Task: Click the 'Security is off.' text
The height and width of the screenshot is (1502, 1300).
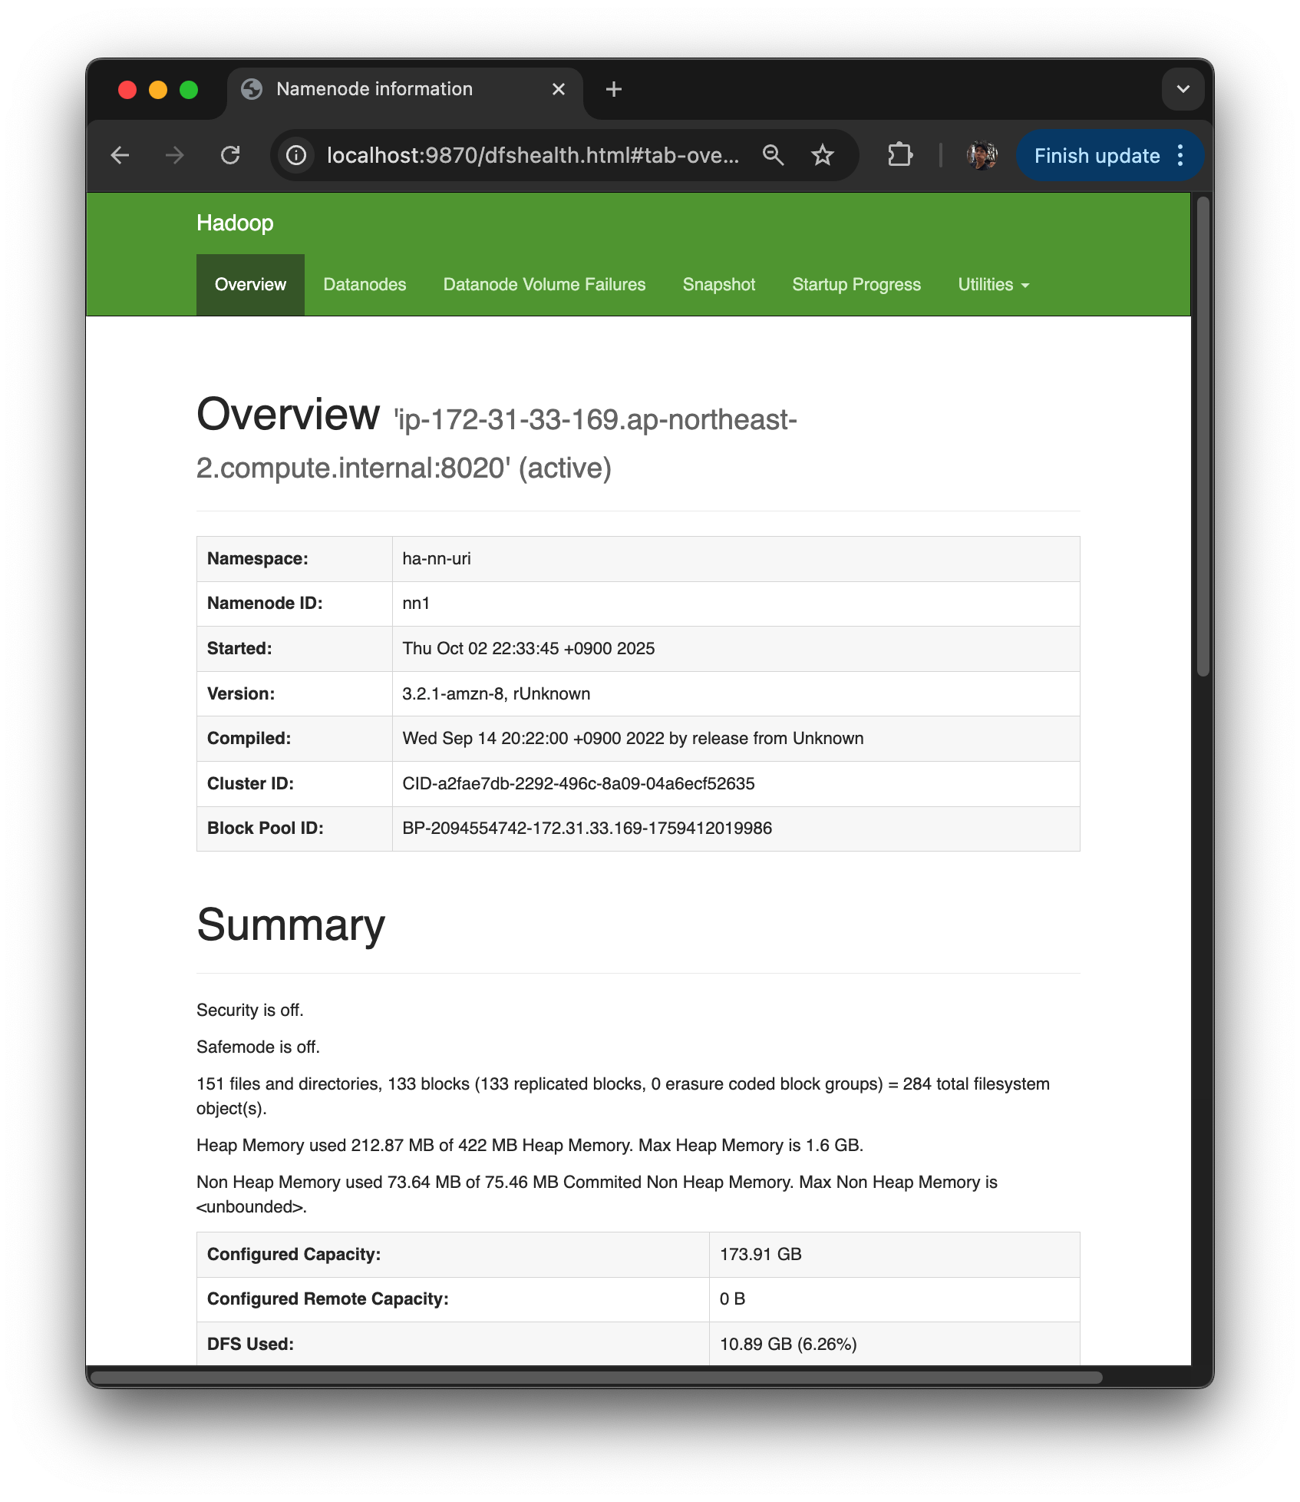Action: [x=250, y=1011]
